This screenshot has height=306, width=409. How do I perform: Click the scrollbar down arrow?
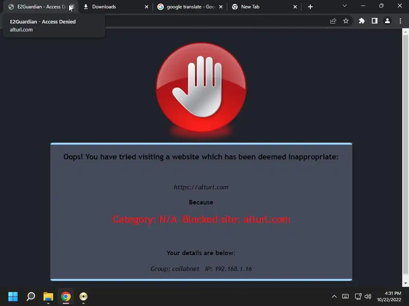(405, 283)
